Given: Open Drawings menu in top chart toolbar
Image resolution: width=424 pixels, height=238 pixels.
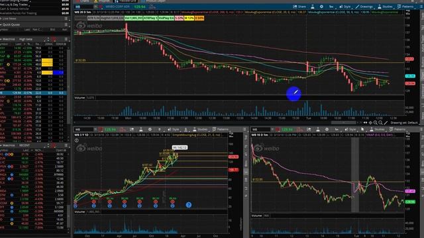Looking at the screenshot, I should (x=364, y=7).
